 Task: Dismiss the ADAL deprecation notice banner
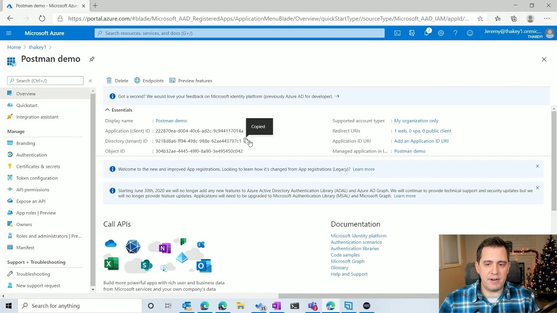pyautogui.click(x=537, y=188)
